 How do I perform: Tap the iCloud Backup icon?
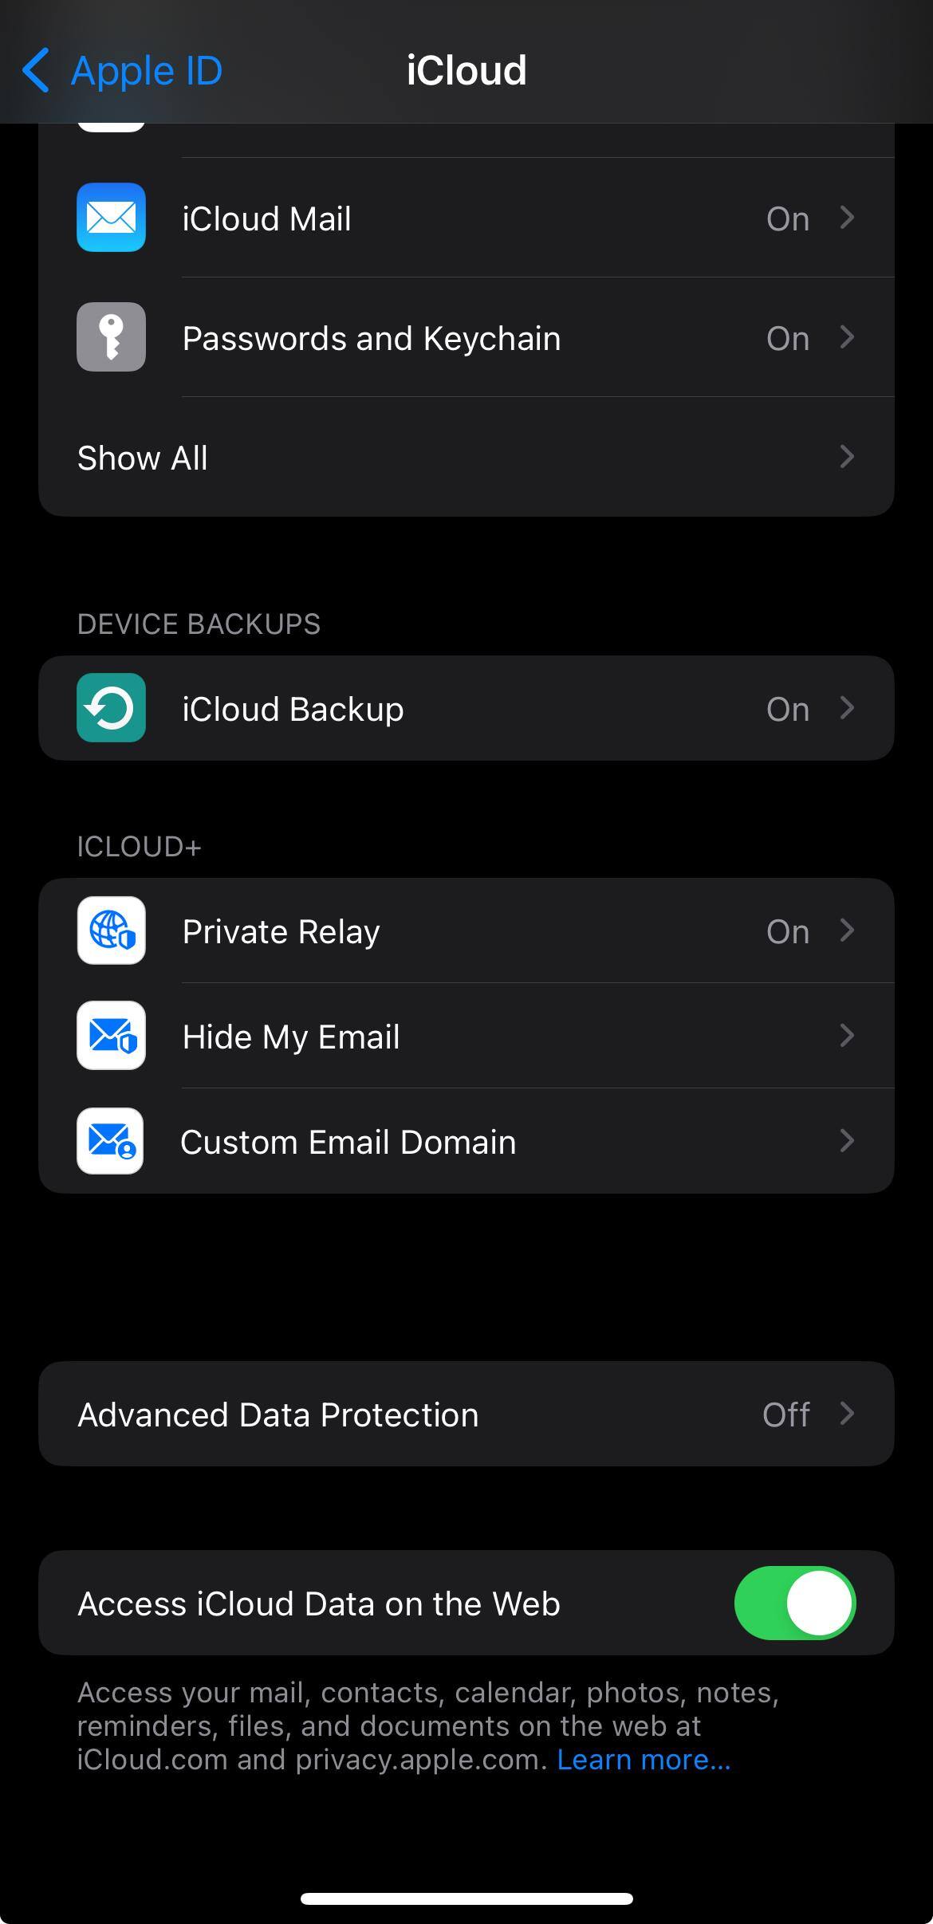click(111, 708)
